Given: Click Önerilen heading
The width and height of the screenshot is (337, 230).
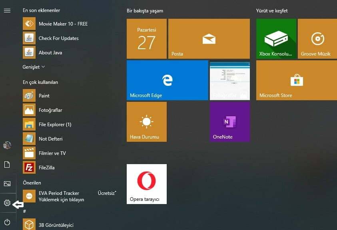Looking at the screenshot, I should tap(32, 183).
